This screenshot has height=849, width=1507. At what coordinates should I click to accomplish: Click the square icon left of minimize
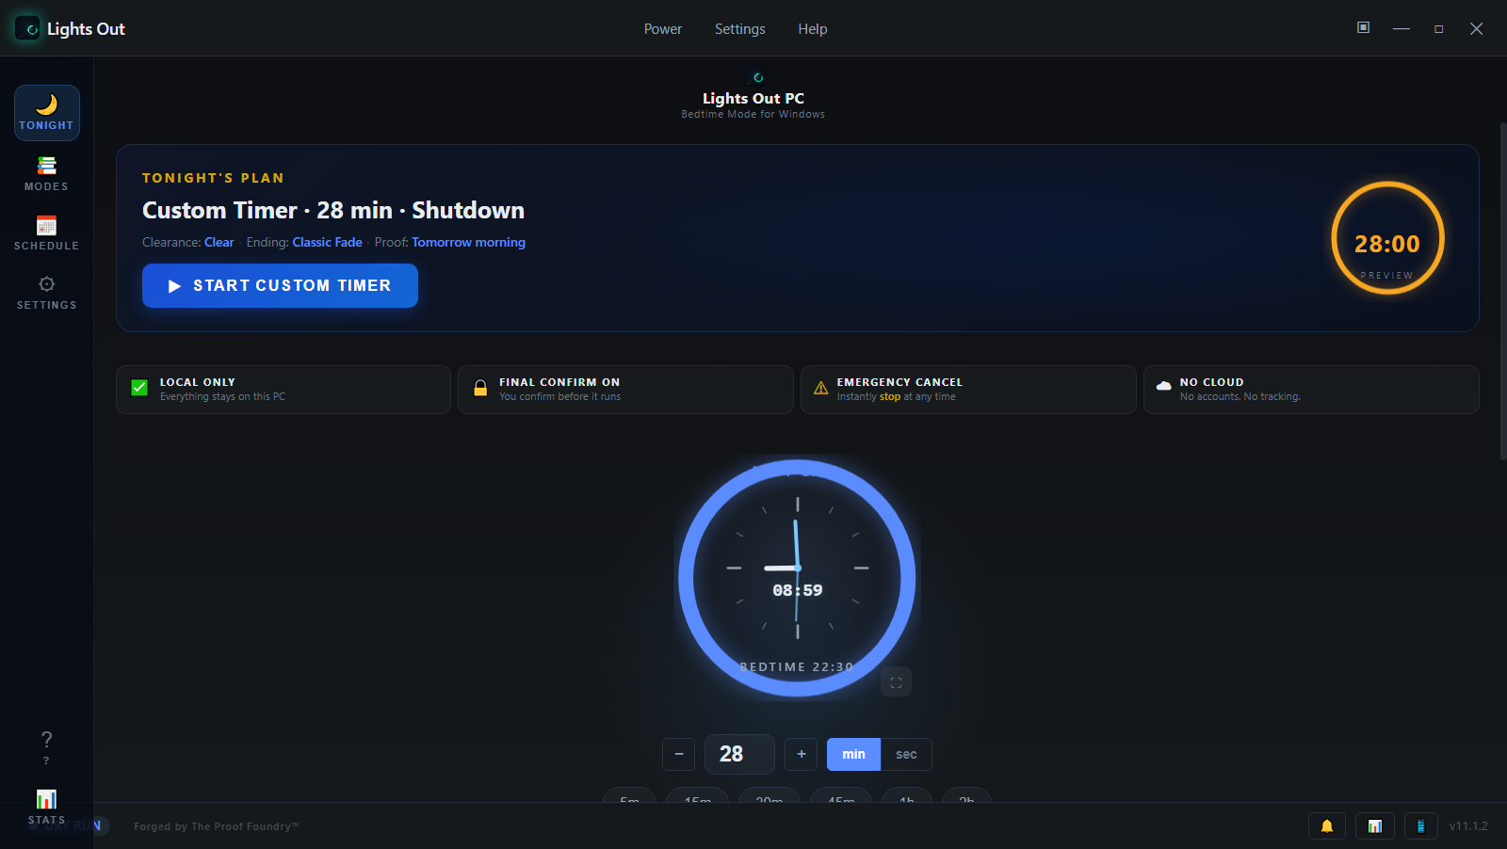pos(1363,27)
